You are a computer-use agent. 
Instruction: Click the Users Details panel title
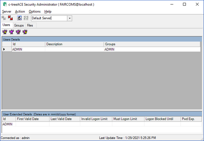pos(12,39)
